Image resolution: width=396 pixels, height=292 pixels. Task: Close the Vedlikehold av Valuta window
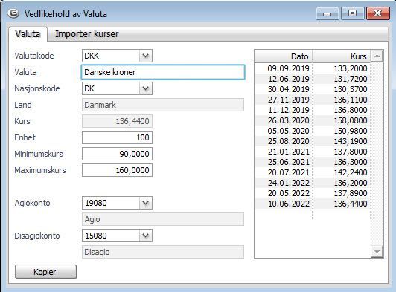(378, 13)
